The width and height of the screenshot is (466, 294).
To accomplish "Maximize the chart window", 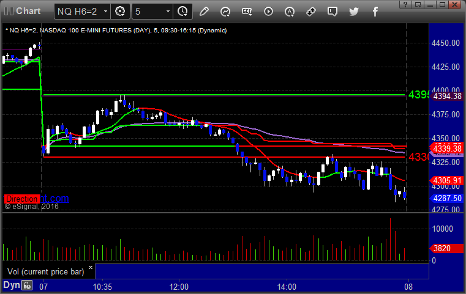I will (442, 4).
